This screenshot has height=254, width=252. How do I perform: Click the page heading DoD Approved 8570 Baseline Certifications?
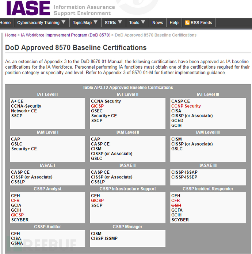point(76,47)
